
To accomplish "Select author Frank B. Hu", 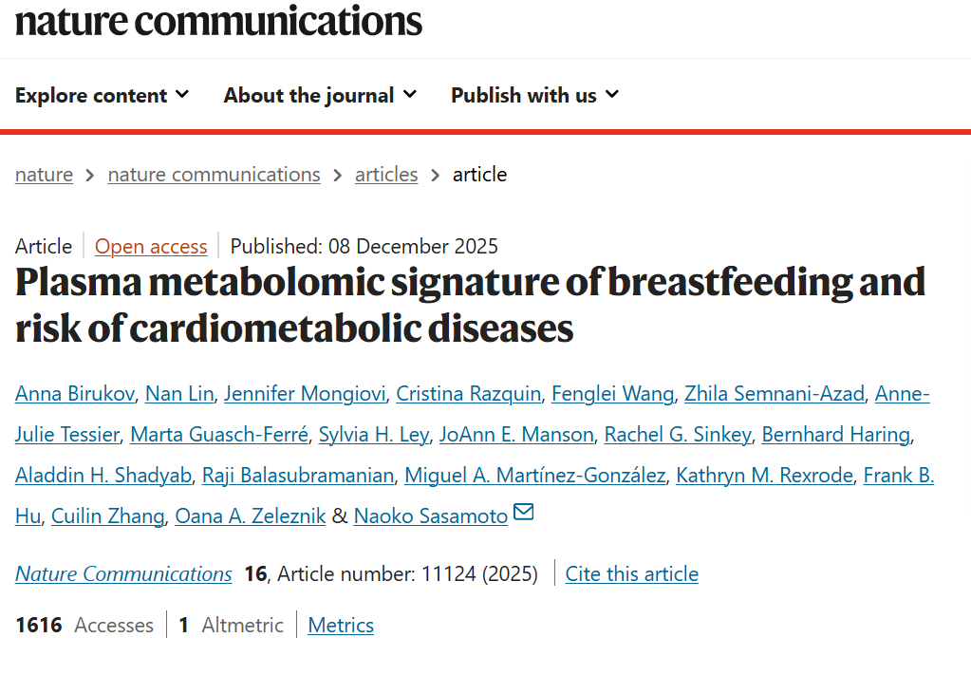I will (898, 475).
